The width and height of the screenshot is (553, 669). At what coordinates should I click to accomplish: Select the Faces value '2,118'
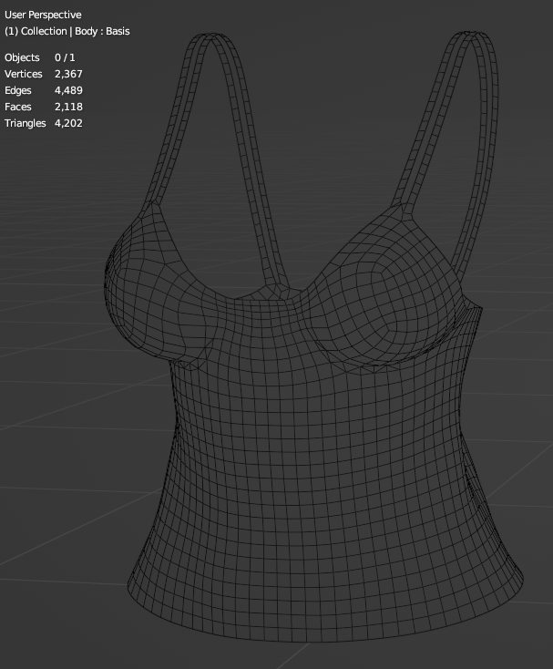pos(68,107)
